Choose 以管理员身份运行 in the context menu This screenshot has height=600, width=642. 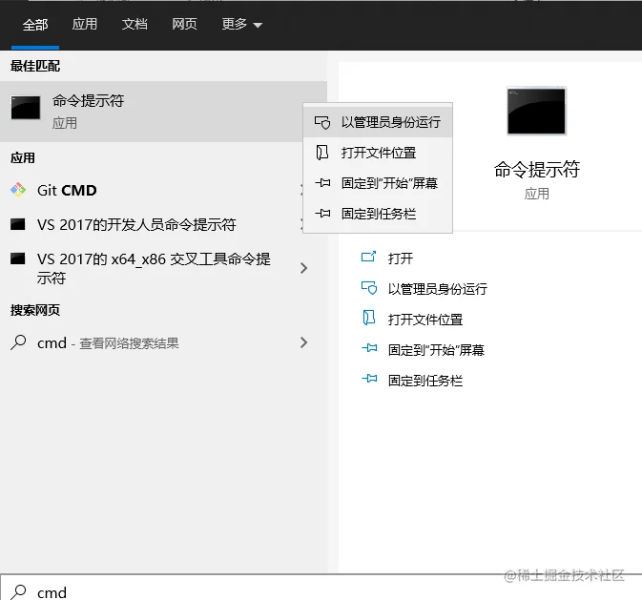[x=378, y=122]
